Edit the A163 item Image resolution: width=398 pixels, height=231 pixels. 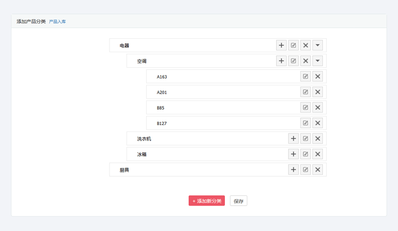tap(306, 77)
